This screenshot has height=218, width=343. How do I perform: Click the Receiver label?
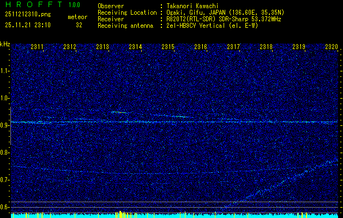coord(111,19)
